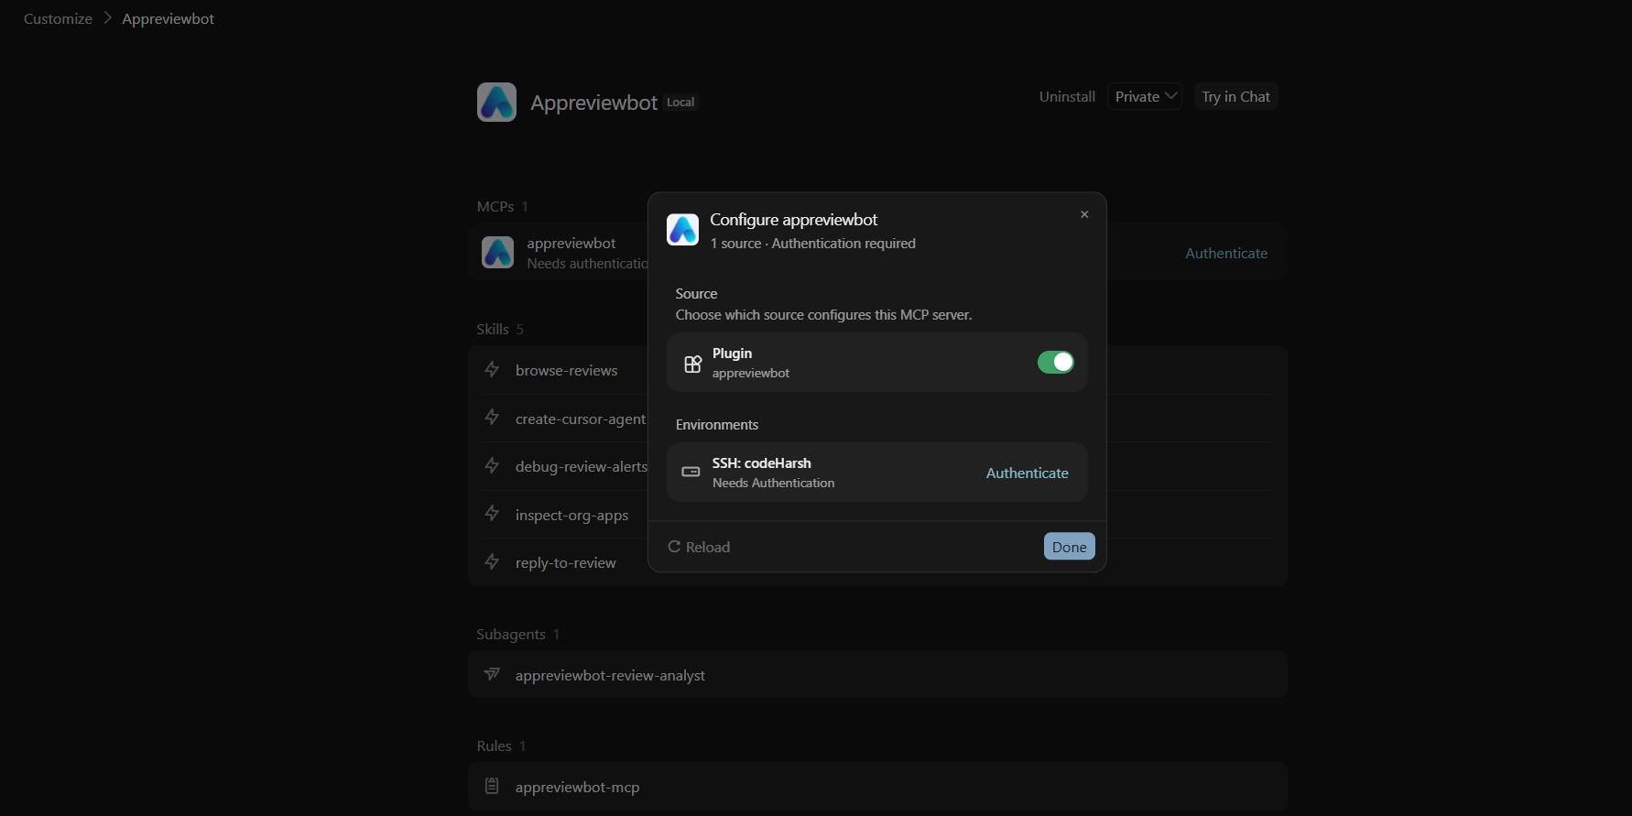
Task: Click the appreviewbot icon in the MCPs row
Action: [497, 253]
